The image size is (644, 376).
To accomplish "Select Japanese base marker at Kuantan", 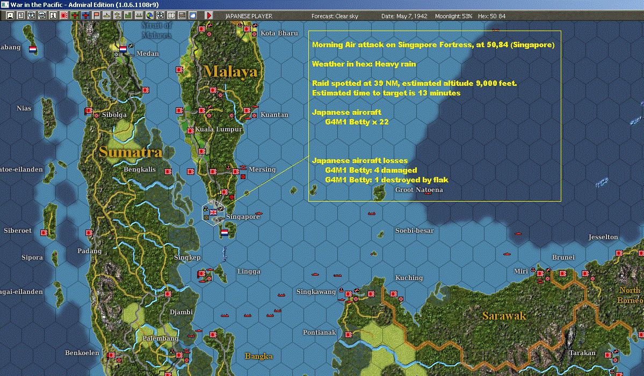I will coord(247,110).
